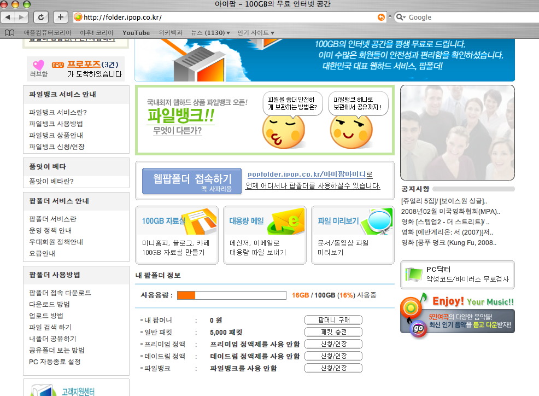Viewport: 539px width, 396px height.
Task: Click the 파일뱅크 서비스란? link
Action: tap(58, 112)
